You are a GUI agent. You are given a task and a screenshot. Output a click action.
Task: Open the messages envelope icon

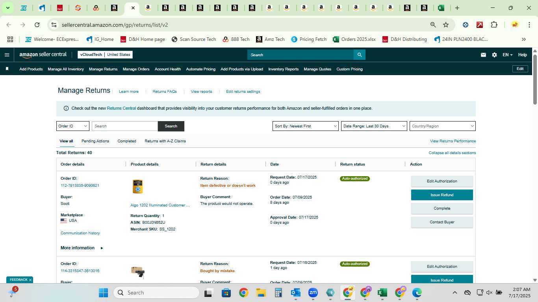(483, 55)
